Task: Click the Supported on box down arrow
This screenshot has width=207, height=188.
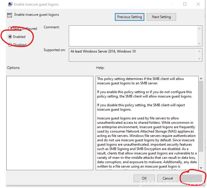Action: click(x=199, y=58)
